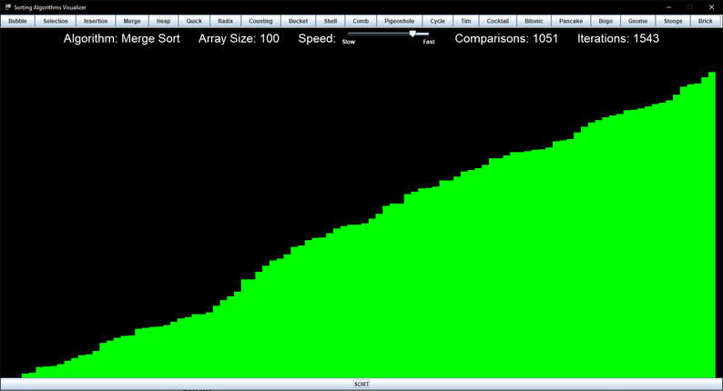This screenshot has width=723, height=391.
Task: Click the Java app icon in title bar
Action: [7, 7]
